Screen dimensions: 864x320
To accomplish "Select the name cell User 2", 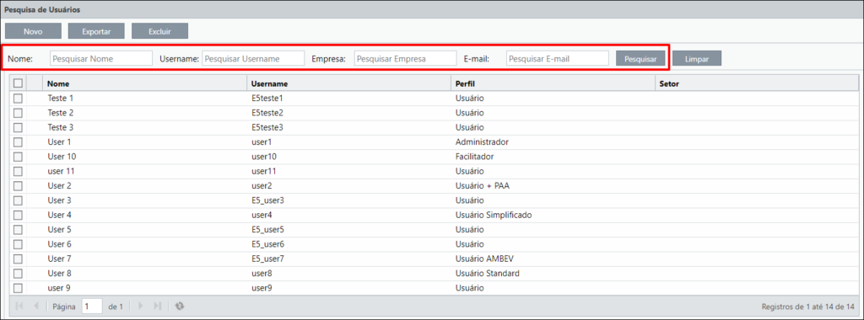I will point(60,186).
